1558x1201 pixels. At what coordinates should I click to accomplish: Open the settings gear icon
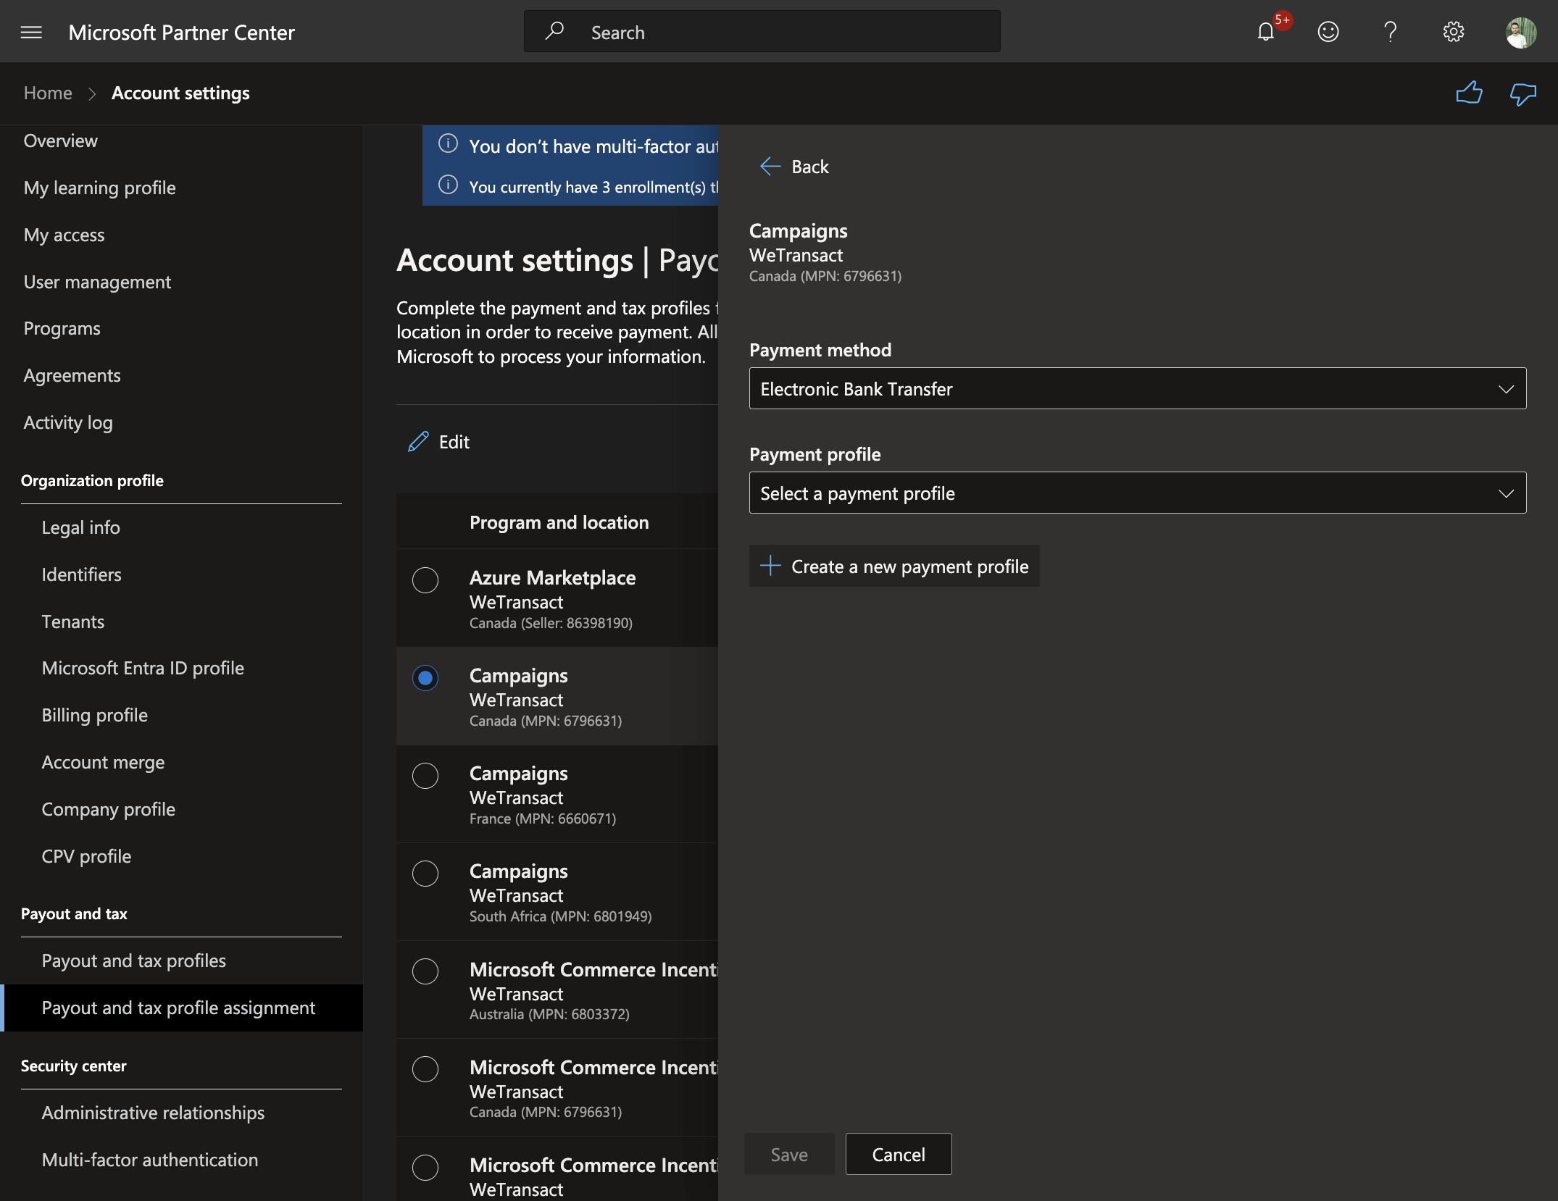pos(1453,32)
